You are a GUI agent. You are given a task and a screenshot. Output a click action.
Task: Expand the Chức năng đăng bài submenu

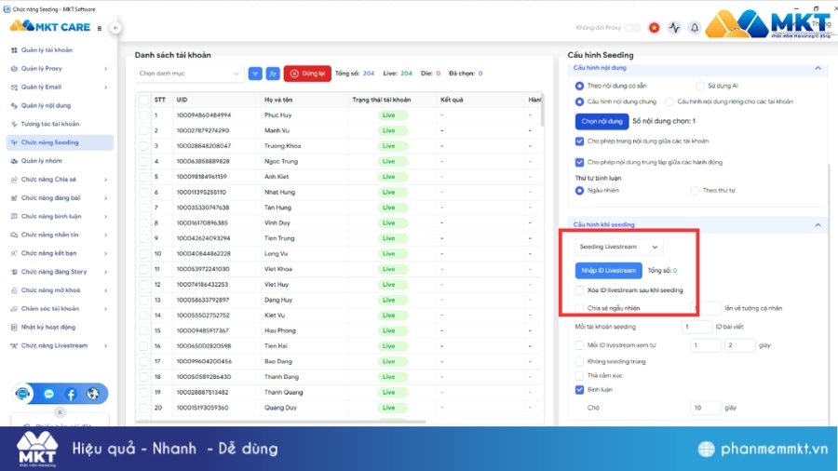point(105,198)
